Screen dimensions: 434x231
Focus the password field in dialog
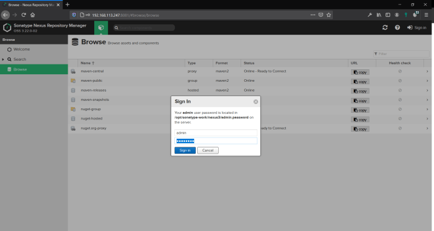(216, 141)
